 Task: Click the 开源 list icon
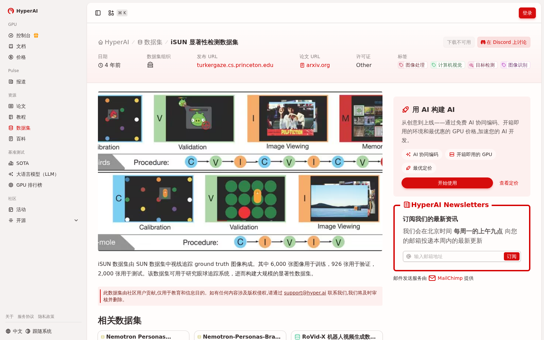tap(11, 220)
